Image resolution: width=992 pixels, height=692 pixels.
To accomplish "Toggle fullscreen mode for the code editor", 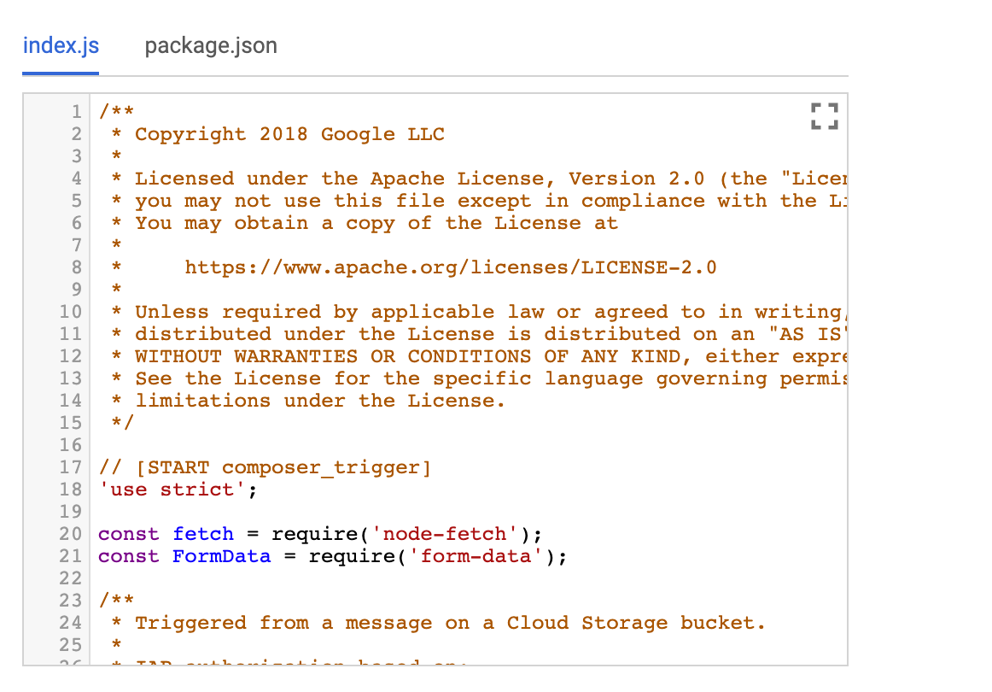I will pos(823,117).
